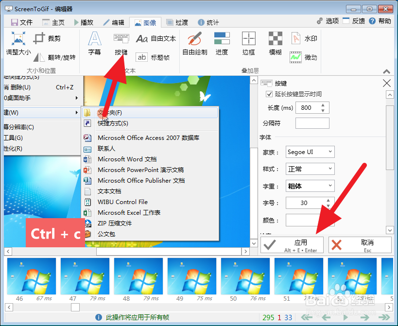Screen dimensions: 398x326
Task: Toggle 延长按键显示时间 checkbox
Action: click(269, 94)
